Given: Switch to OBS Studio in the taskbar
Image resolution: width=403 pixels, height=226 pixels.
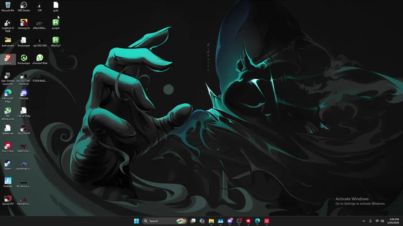Looking at the screenshot, I should (239, 221).
